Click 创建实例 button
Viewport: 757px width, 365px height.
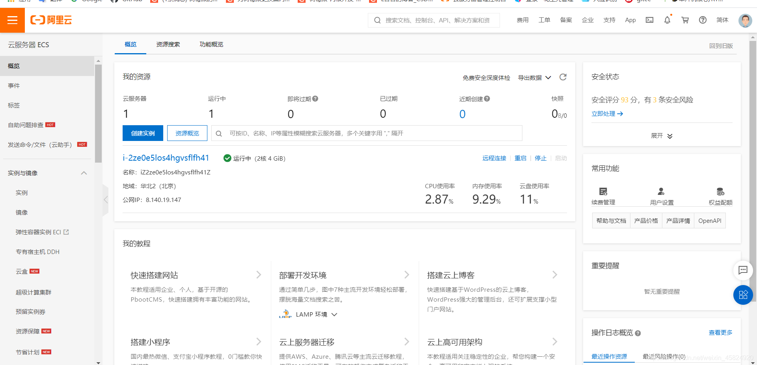143,133
